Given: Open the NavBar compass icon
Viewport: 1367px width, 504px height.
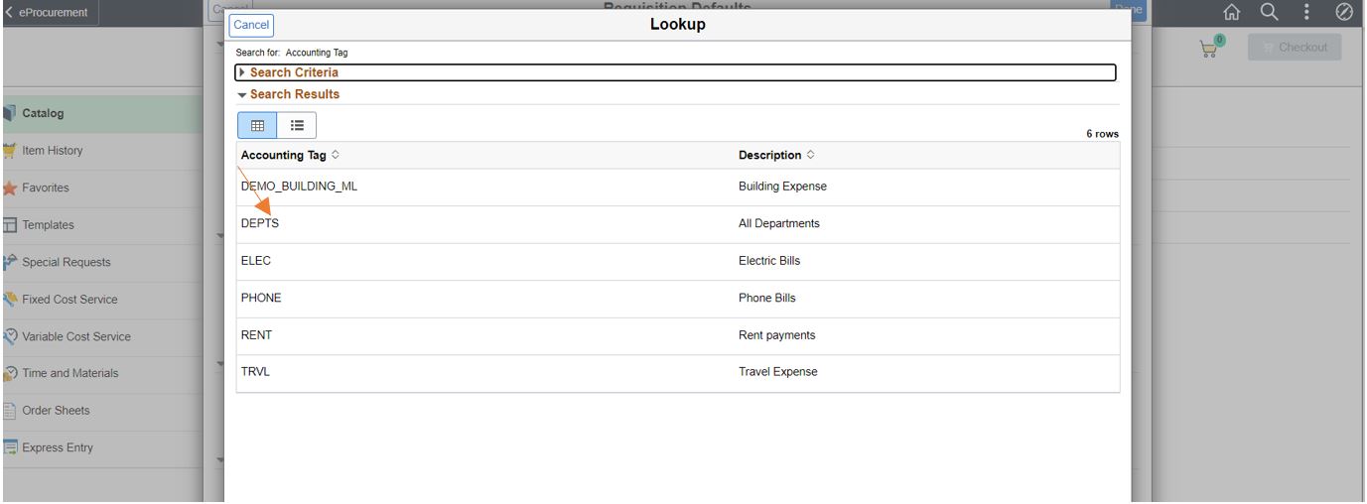Looking at the screenshot, I should point(1344,13).
